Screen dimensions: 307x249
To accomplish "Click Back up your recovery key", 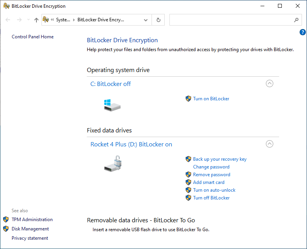I will point(219,159).
